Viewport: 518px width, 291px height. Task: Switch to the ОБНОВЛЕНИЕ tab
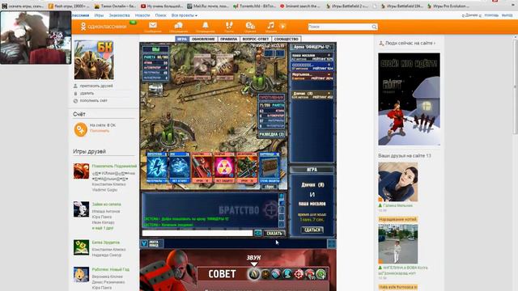(203, 39)
